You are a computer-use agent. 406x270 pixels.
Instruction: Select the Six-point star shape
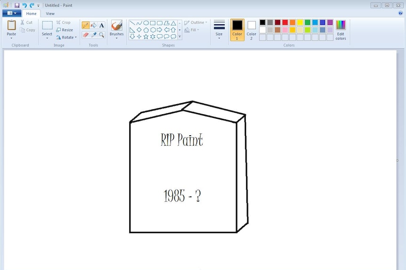pyautogui.click(x=153, y=37)
